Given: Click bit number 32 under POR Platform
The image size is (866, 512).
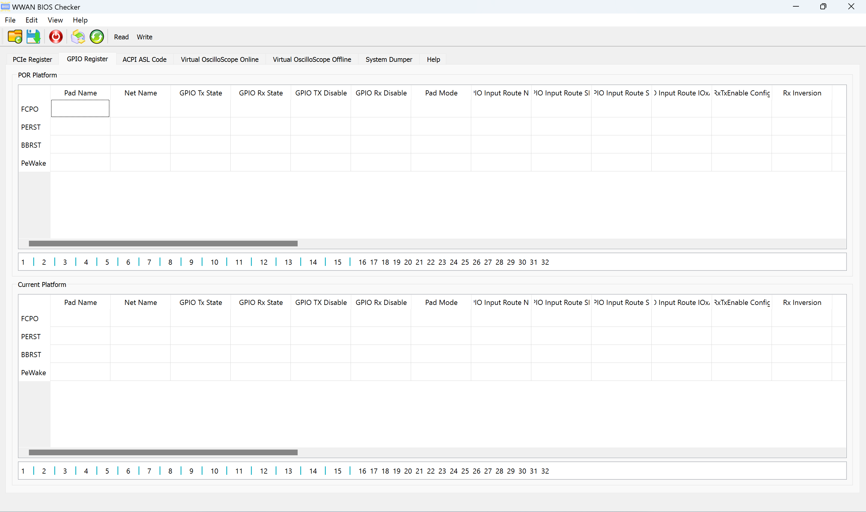Looking at the screenshot, I should [545, 262].
